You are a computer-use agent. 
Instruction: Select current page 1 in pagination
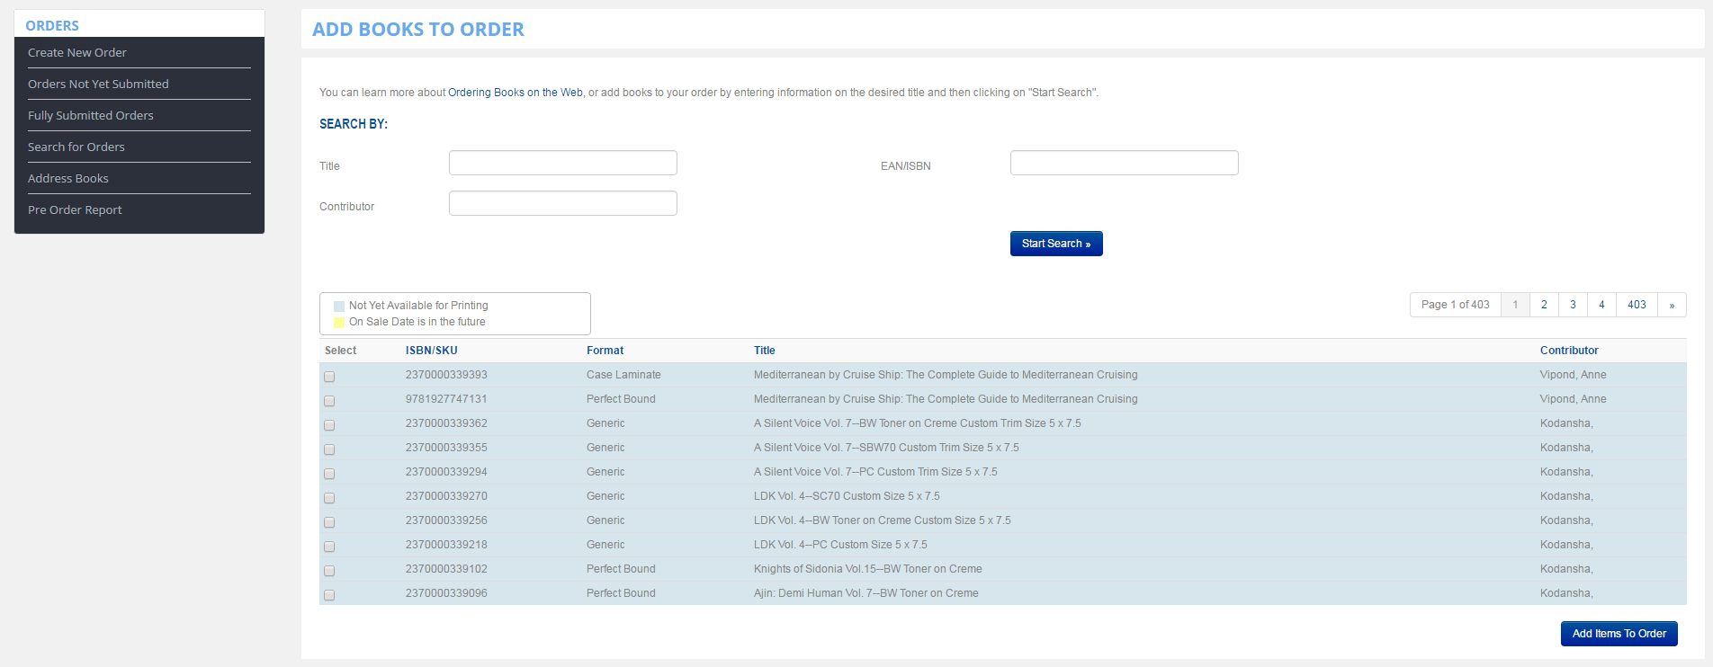[x=1515, y=305]
